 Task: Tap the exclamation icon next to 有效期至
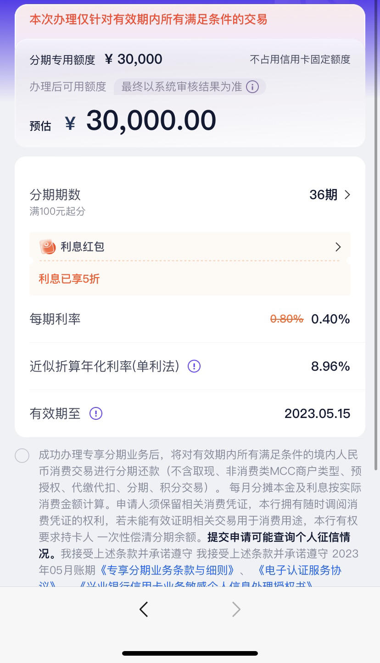click(x=96, y=413)
